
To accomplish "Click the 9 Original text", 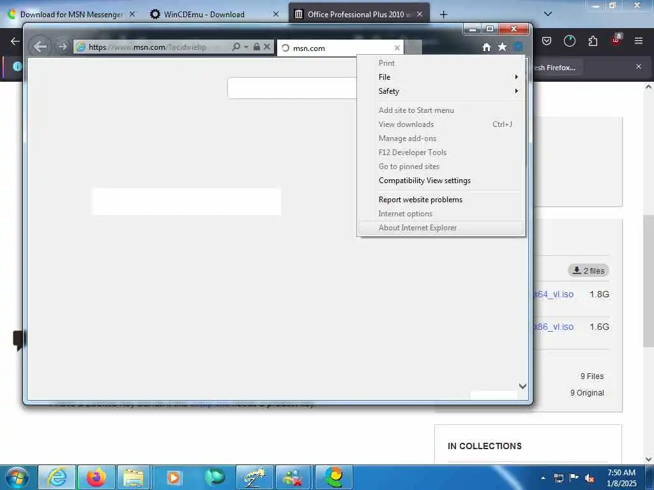I will tap(587, 393).
